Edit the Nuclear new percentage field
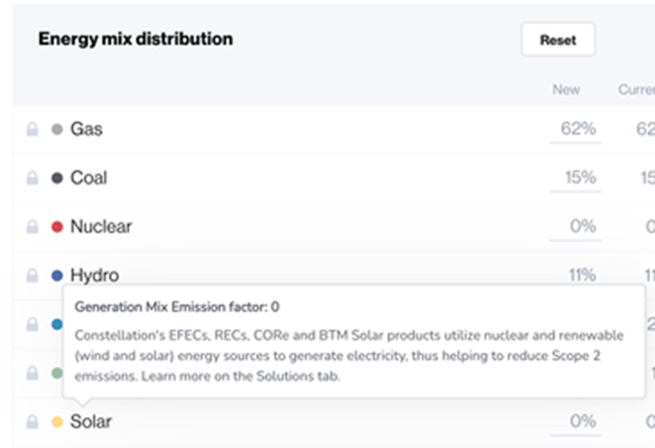 (576, 227)
